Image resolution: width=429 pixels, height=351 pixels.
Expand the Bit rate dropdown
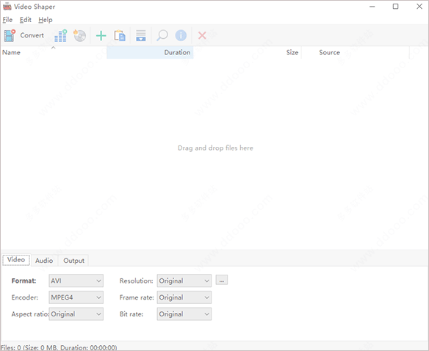(x=184, y=314)
